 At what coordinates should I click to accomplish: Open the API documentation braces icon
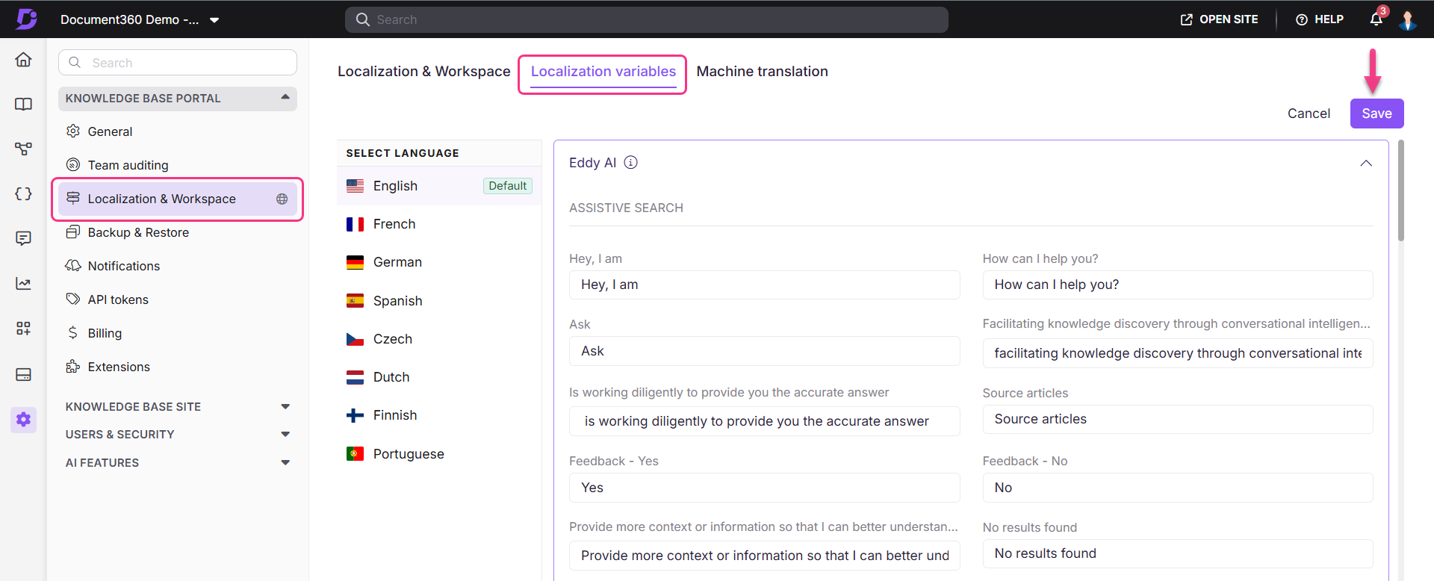[23, 194]
